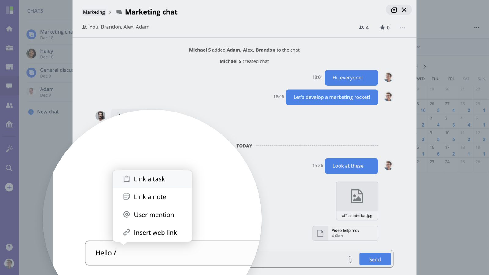This screenshot has width=489, height=275.
Task: Click the 'Look at these' message bubble
Action: pyautogui.click(x=351, y=166)
